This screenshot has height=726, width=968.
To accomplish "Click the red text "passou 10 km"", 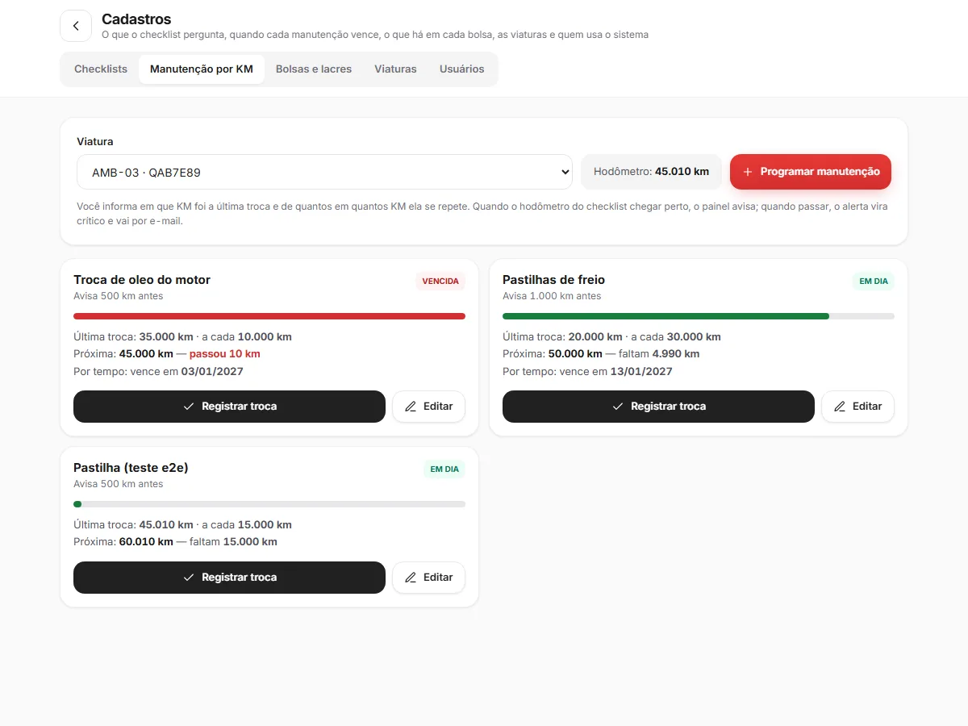I will (225, 354).
